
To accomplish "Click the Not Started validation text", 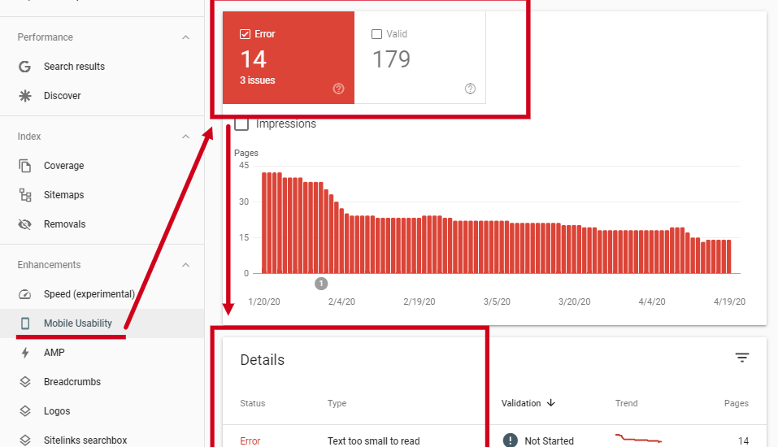I will 550,440.
